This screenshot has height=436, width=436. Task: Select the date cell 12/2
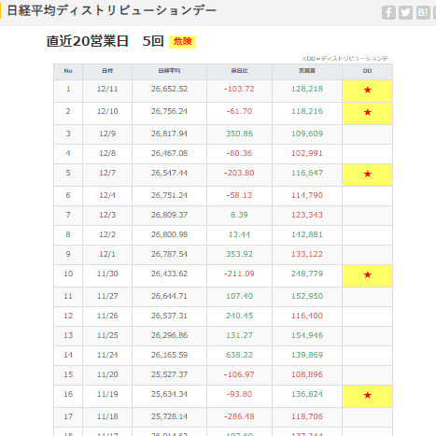(x=107, y=234)
